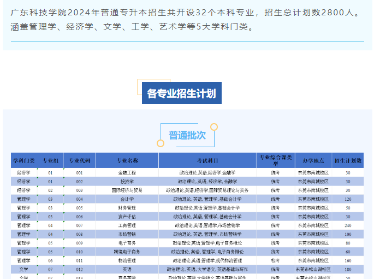Viewport: 374px width, 279px height.
Task: Select the 考试科目 column header
Action: click(x=207, y=160)
